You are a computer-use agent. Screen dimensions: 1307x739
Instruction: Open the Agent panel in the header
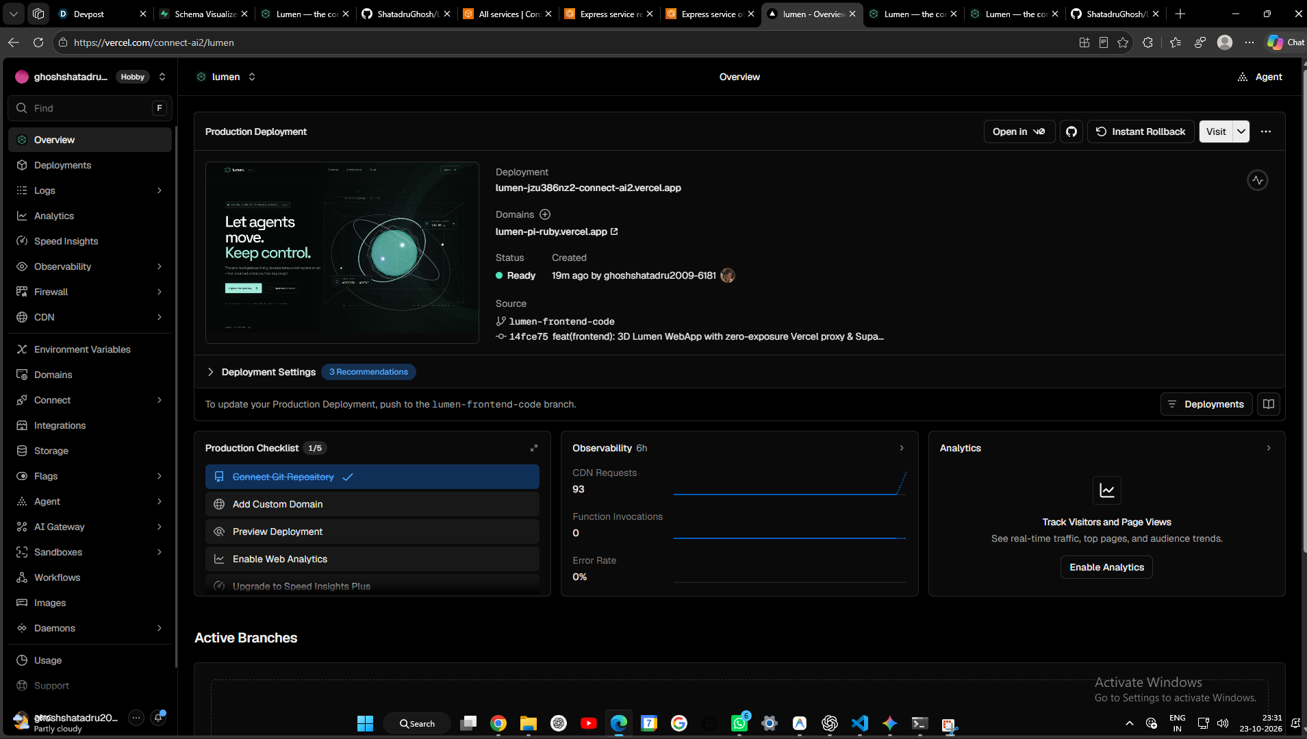click(x=1260, y=77)
